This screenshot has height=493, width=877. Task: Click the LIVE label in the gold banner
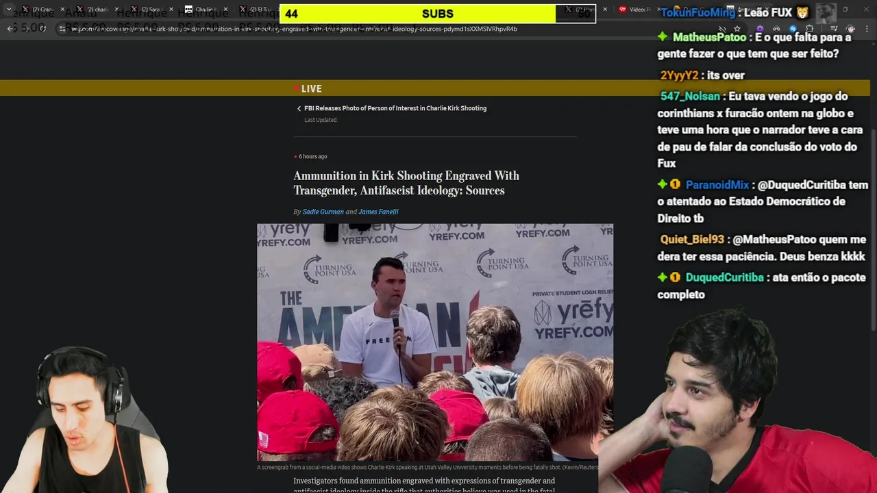click(311, 88)
